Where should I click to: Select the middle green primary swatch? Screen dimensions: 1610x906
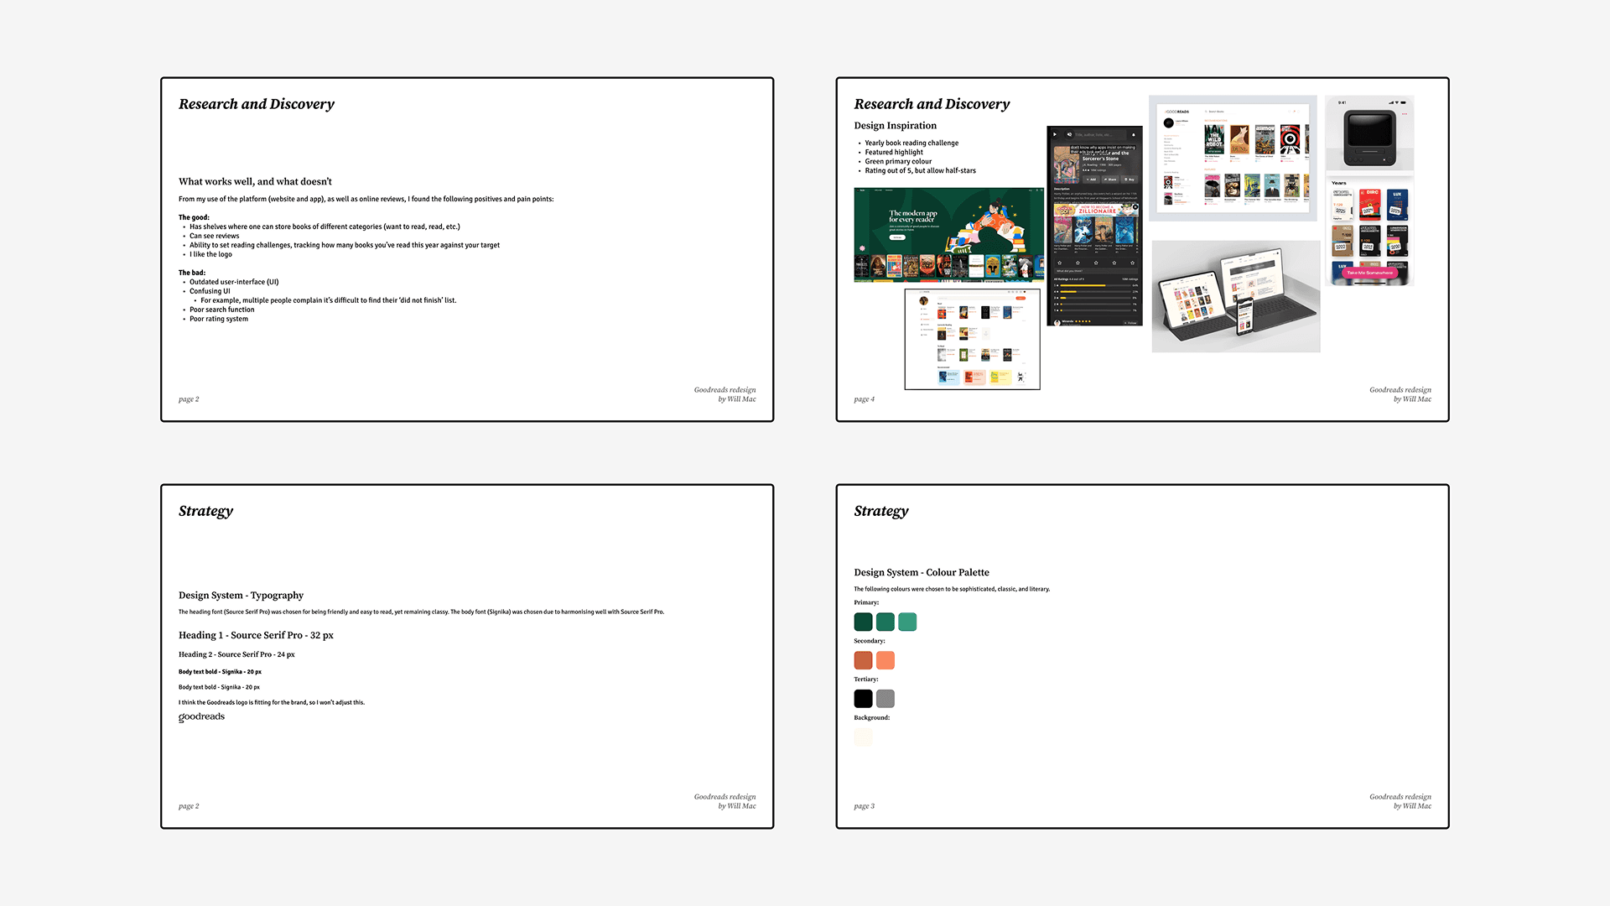click(885, 622)
